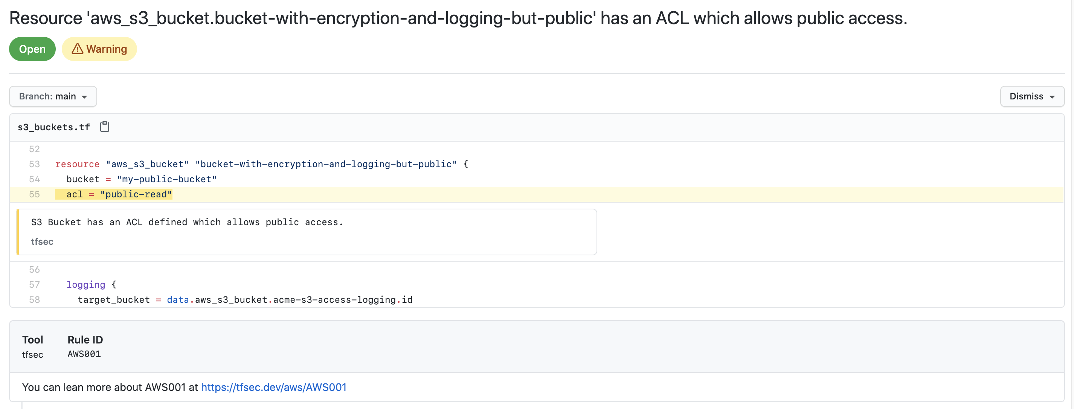This screenshot has width=1074, height=409.
Task: Click the clipboard icon next to the filename
Action: [104, 126]
